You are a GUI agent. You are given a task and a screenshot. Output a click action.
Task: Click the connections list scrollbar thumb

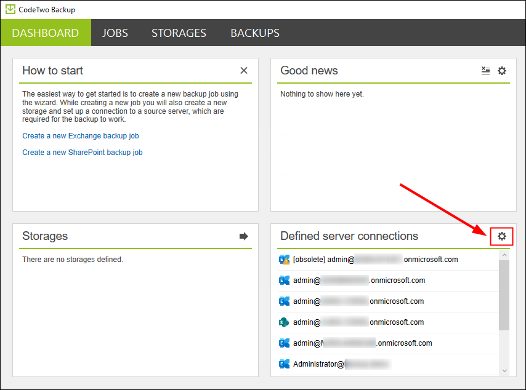[x=504, y=295]
